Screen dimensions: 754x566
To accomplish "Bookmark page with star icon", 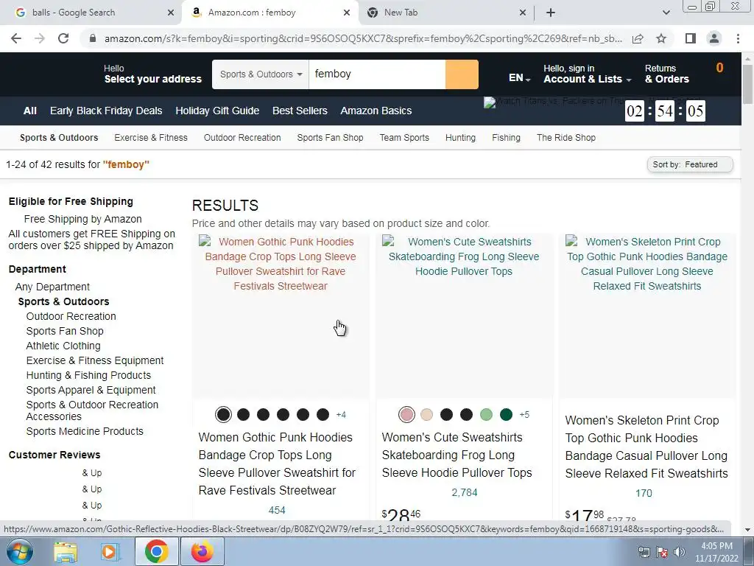I will coord(661,38).
